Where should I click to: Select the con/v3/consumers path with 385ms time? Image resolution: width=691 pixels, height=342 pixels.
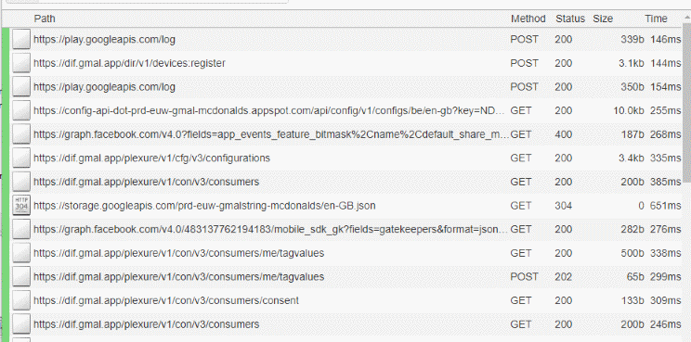coord(147,182)
